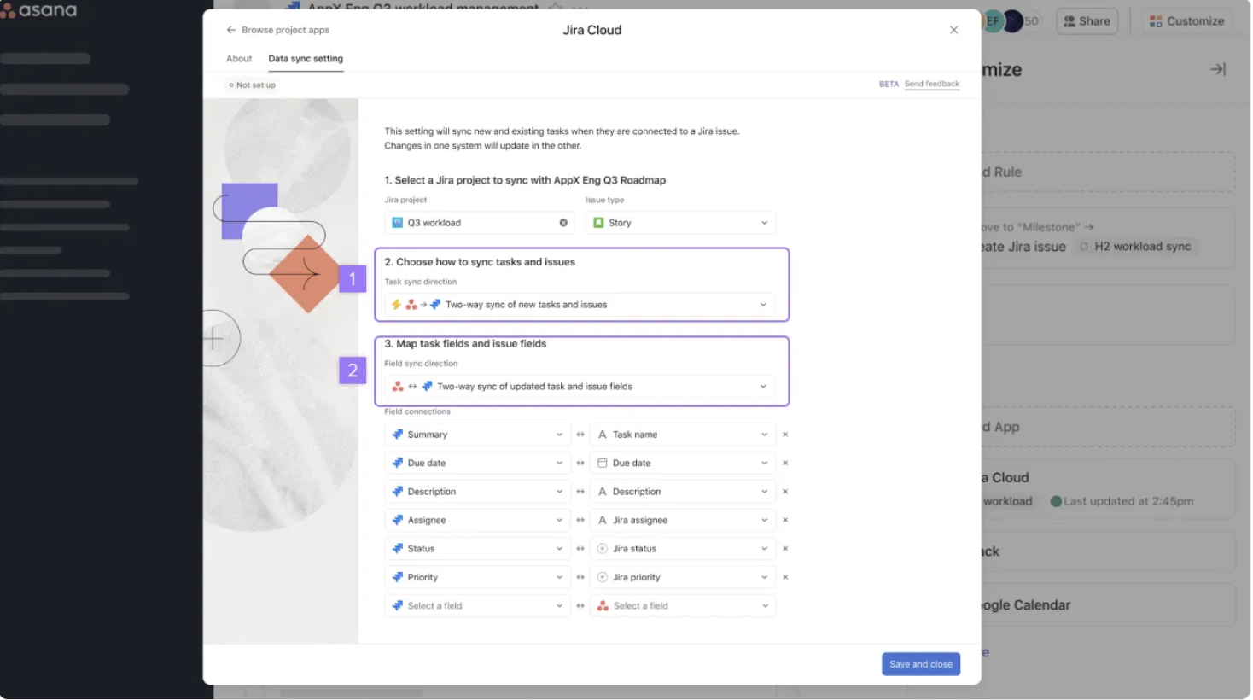
Task: Remove the Summary to Task name connection
Action: point(785,435)
